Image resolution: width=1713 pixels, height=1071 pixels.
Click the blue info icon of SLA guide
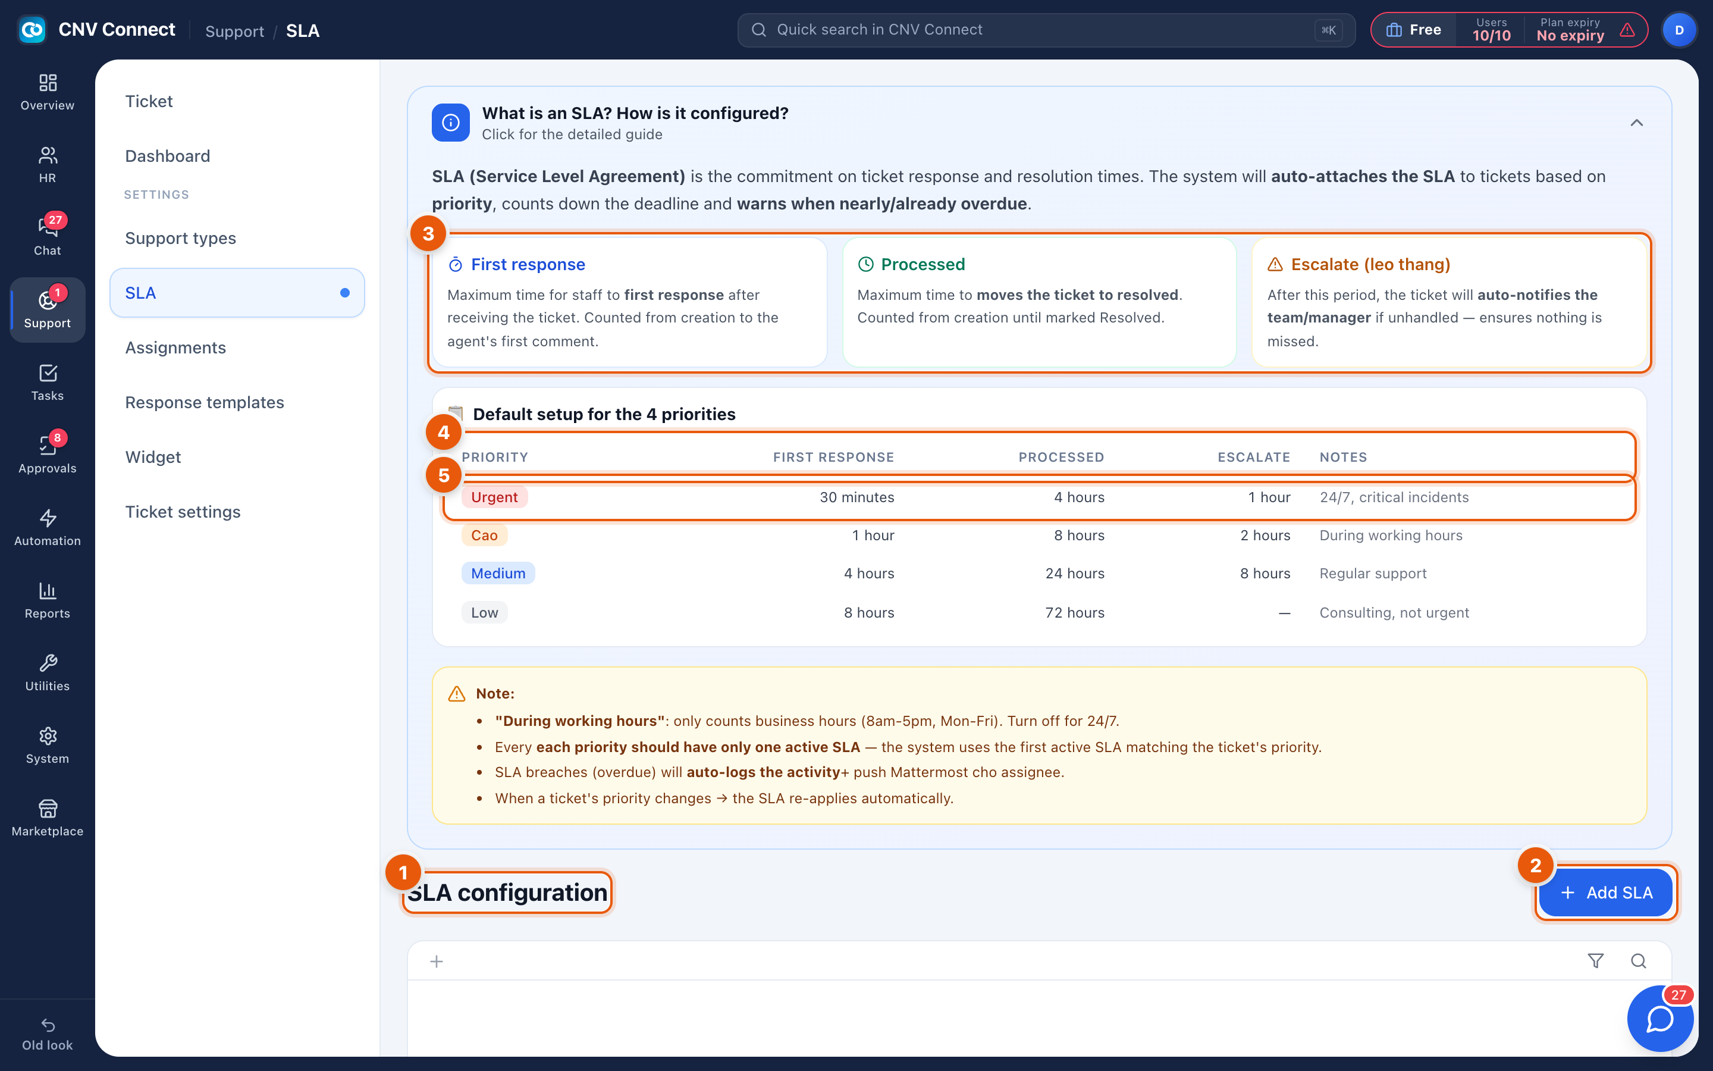(x=451, y=123)
